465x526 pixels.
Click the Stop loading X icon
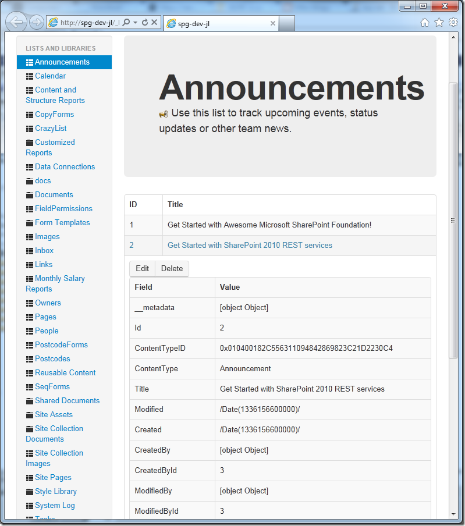(x=154, y=23)
